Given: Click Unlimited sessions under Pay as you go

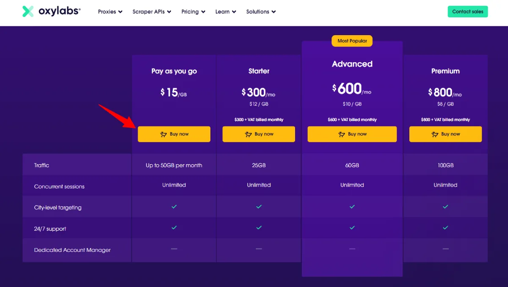Looking at the screenshot, I should pos(174,185).
